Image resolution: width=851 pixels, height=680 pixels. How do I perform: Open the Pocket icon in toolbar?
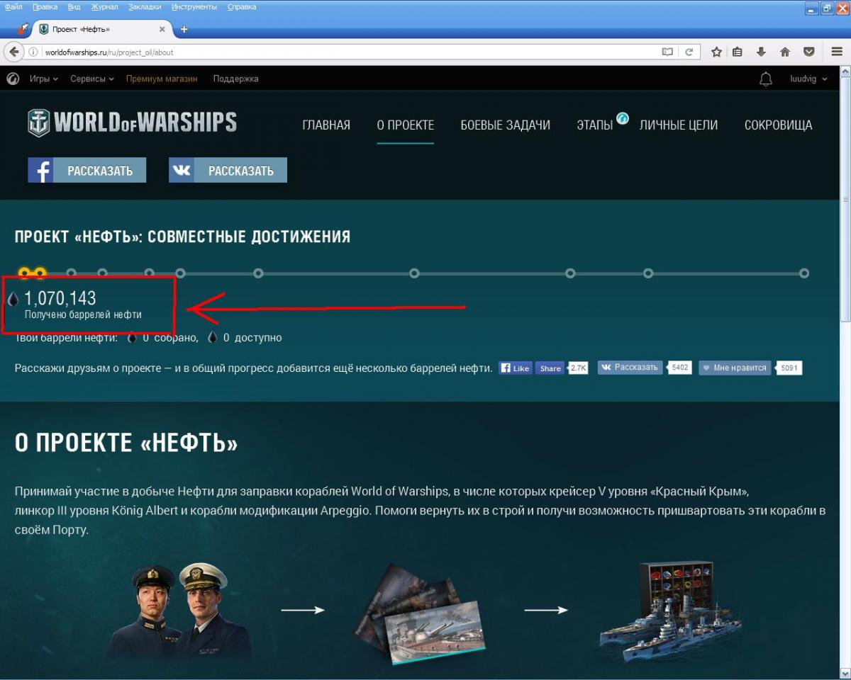point(808,52)
